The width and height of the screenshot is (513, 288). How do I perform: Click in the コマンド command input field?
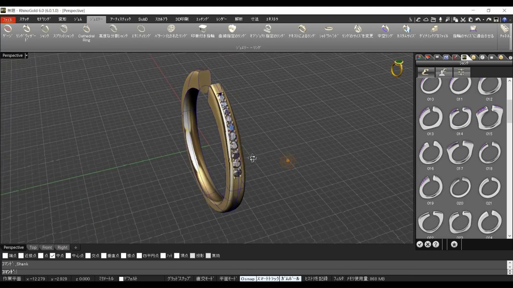[x=261, y=272]
